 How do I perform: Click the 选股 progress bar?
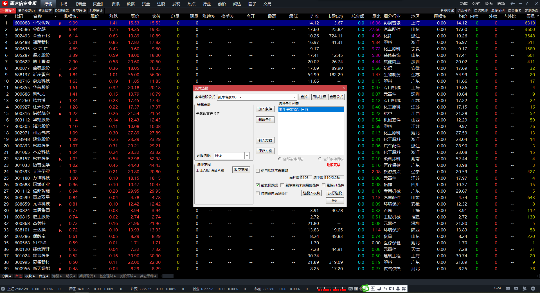point(317,171)
